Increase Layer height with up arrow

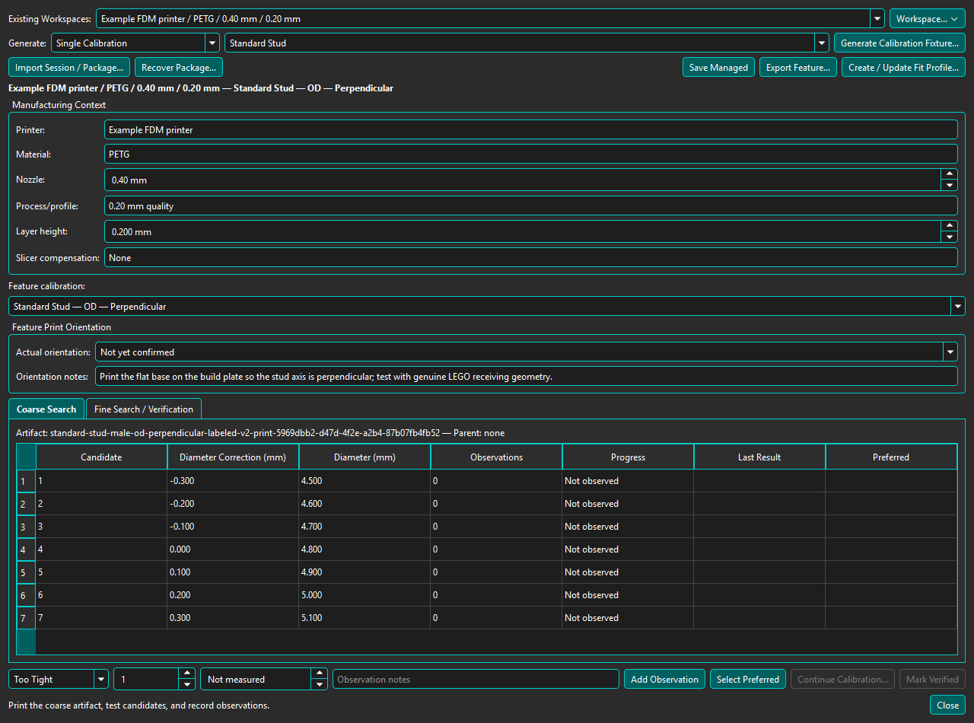click(x=949, y=226)
